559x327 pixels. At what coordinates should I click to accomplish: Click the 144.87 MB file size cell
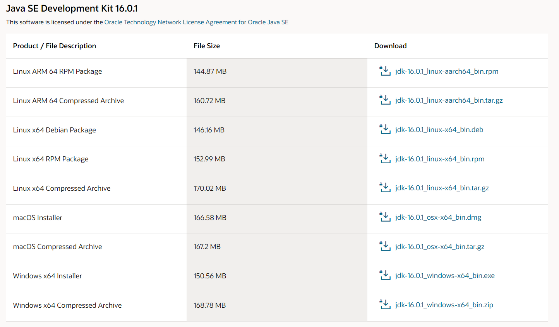[x=277, y=73]
